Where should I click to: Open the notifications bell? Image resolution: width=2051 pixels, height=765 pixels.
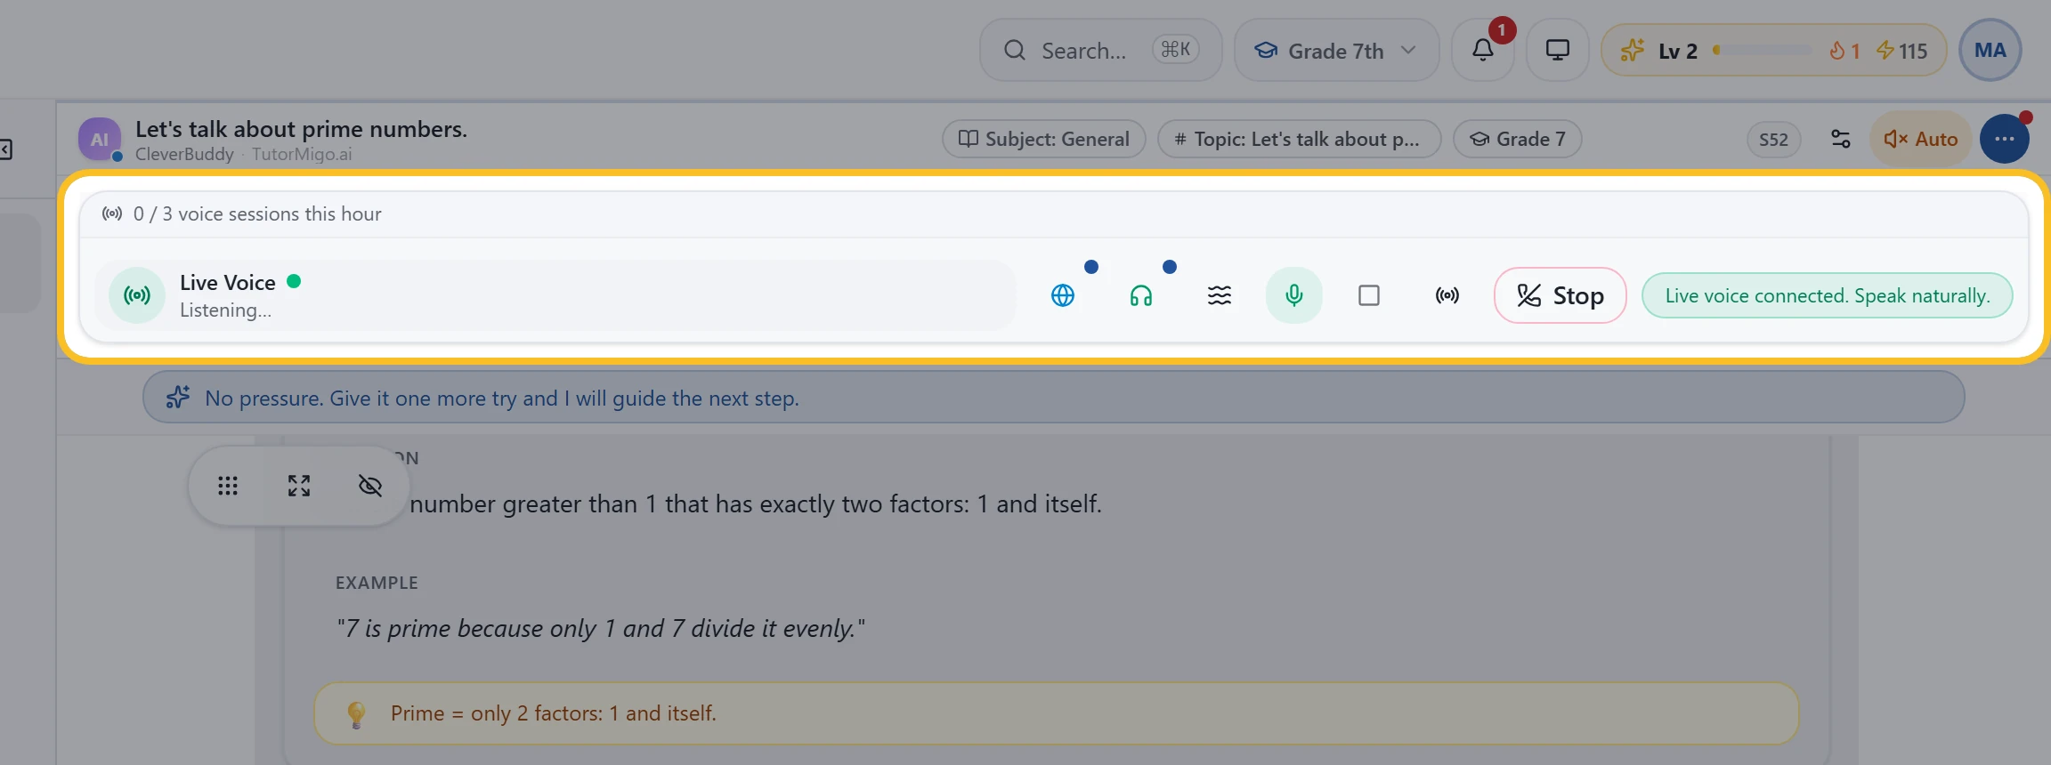tap(1482, 50)
